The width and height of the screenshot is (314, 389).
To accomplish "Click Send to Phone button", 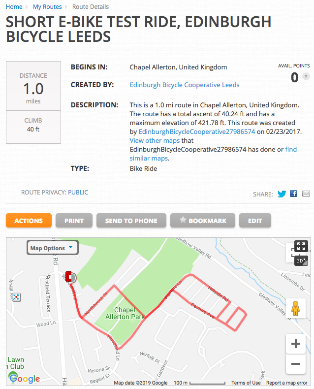I will click(131, 221).
